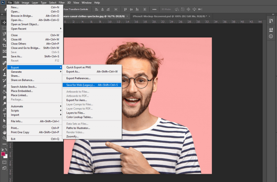Choose File Info... entry
The height and width of the screenshot is (182, 277).
[35, 121]
